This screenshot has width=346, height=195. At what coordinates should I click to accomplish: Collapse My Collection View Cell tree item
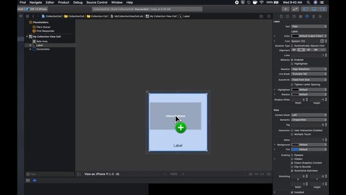(27, 36)
